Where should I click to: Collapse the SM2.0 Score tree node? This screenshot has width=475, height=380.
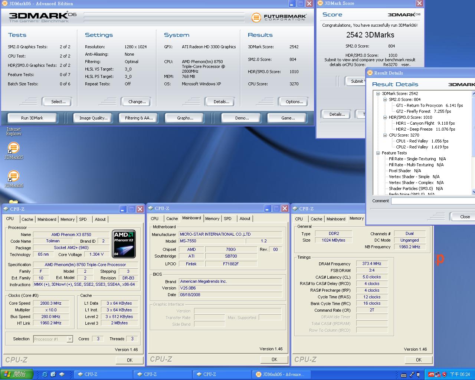point(385,99)
